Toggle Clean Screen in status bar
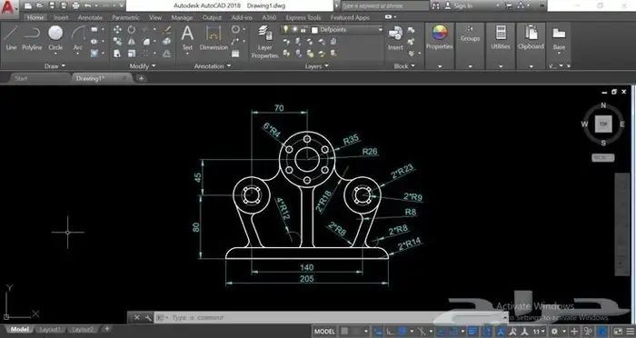Image resolution: width=636 pixels, height=338 pixels. (618, 331)
